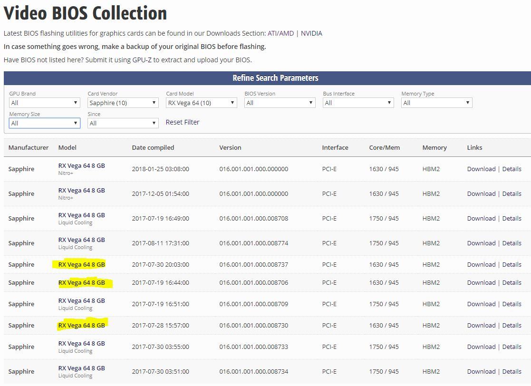Download BIOS version 016.001.001.000.008733
This screenshot has width=531, height=386.
(x=481, y=347)
